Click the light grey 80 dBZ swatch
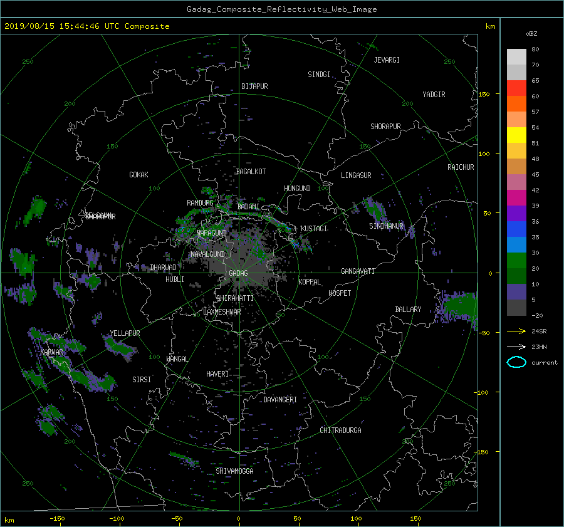Viewport: 564px width, 527px height. tap(516, 57)
